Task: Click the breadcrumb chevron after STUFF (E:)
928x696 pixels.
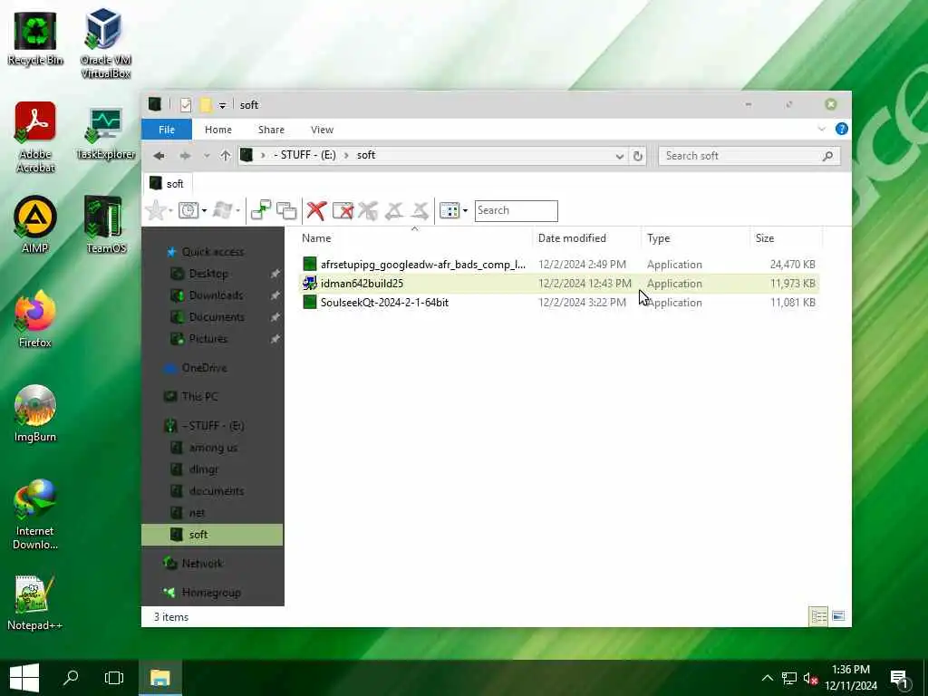Action: (x=346, y=155)
